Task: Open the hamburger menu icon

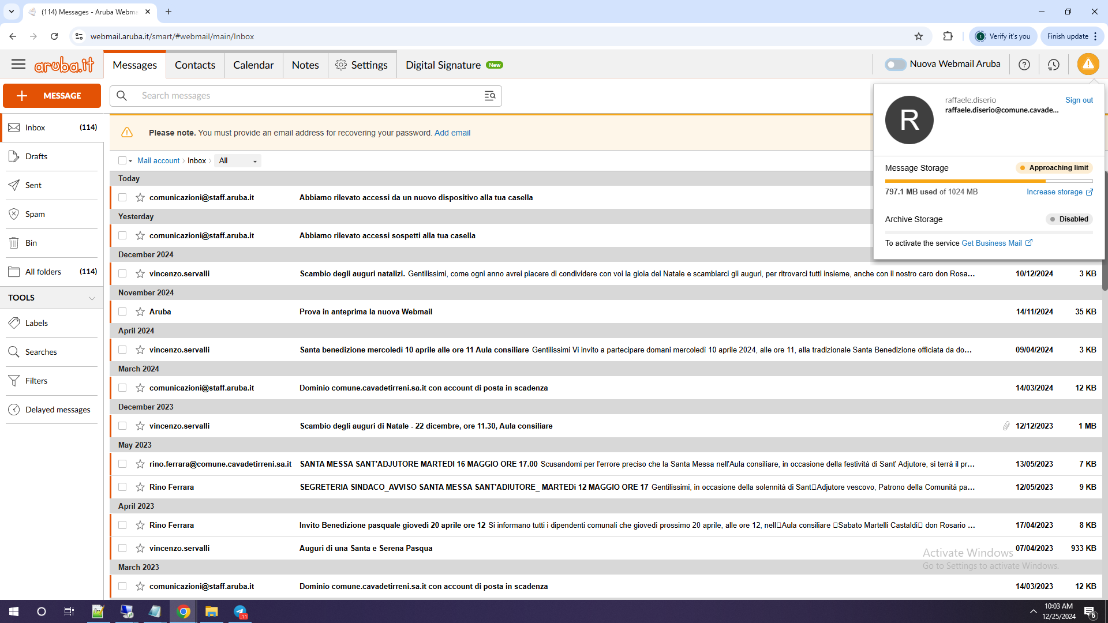Action: coord(18,65)
